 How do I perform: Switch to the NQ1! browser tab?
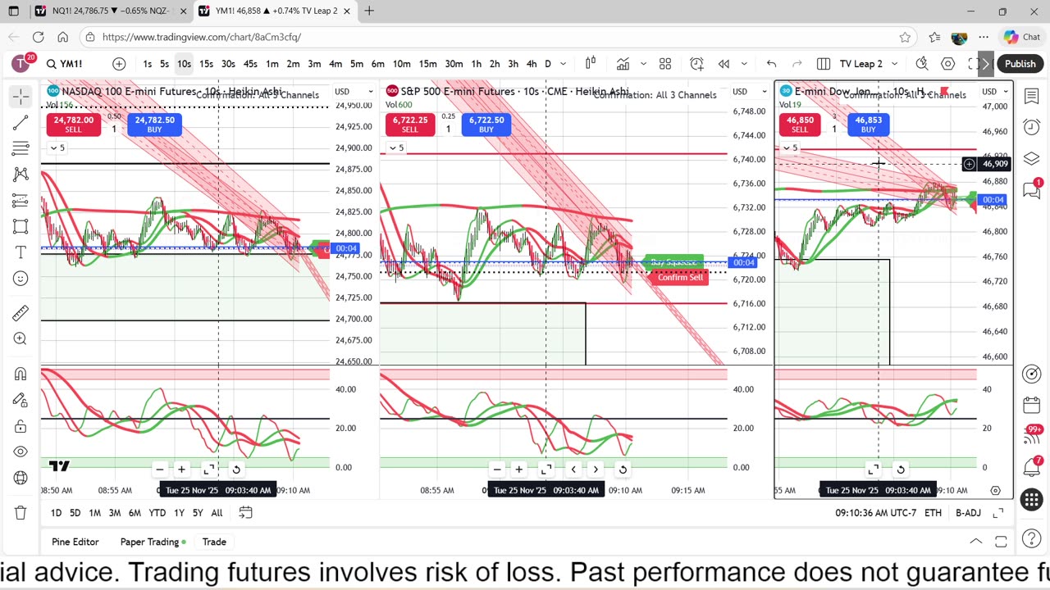coord(110,11)
